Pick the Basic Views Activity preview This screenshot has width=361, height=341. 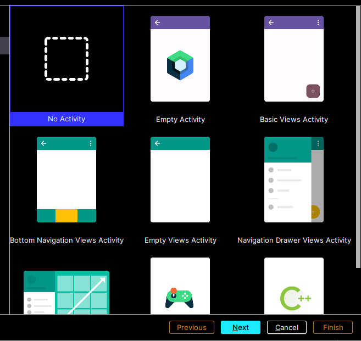point(294,59)
